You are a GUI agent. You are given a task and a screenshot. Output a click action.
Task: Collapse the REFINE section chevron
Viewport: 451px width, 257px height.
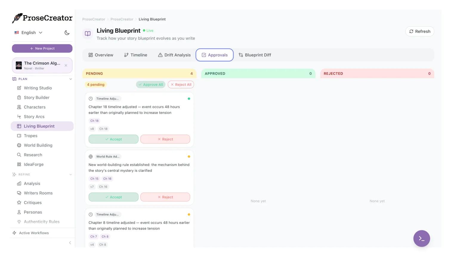(x=71, y=175)
